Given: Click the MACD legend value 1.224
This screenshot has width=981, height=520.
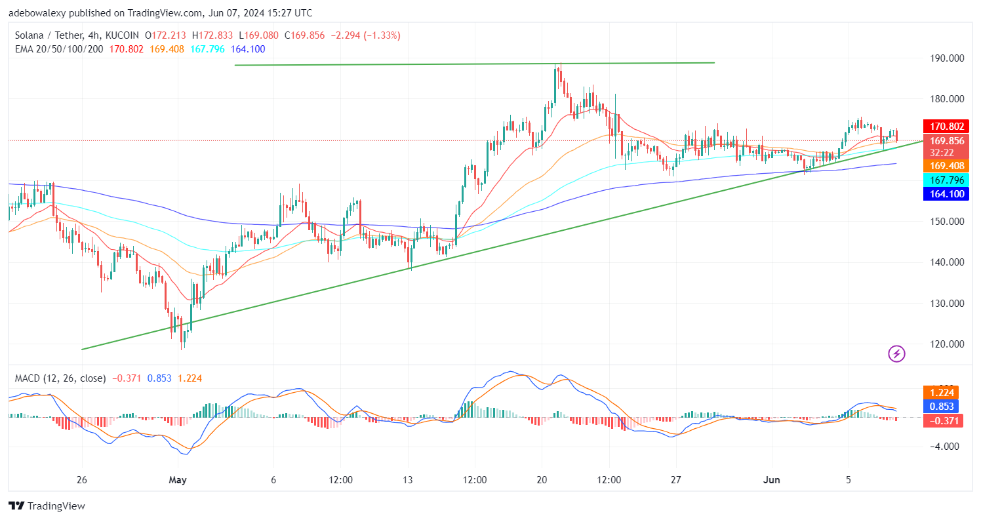Looking at the screenshot, I should click(189, 378).
